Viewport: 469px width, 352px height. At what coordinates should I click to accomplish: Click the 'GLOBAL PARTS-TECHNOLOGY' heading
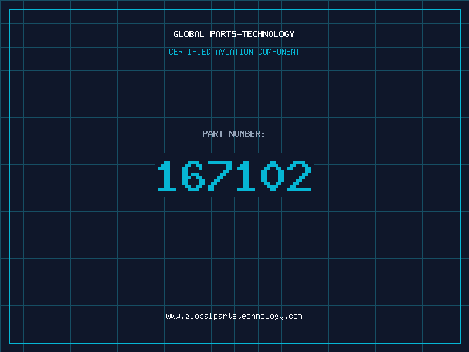pos(234,34)
